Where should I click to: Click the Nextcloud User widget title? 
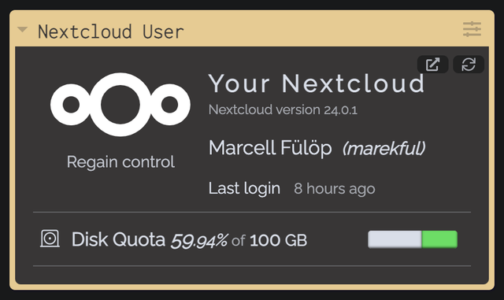click(110, 31)
